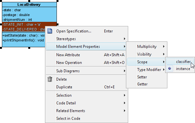195x123 pixels.
Task: Select Duplicate menu entry
Action: [86, 87]
